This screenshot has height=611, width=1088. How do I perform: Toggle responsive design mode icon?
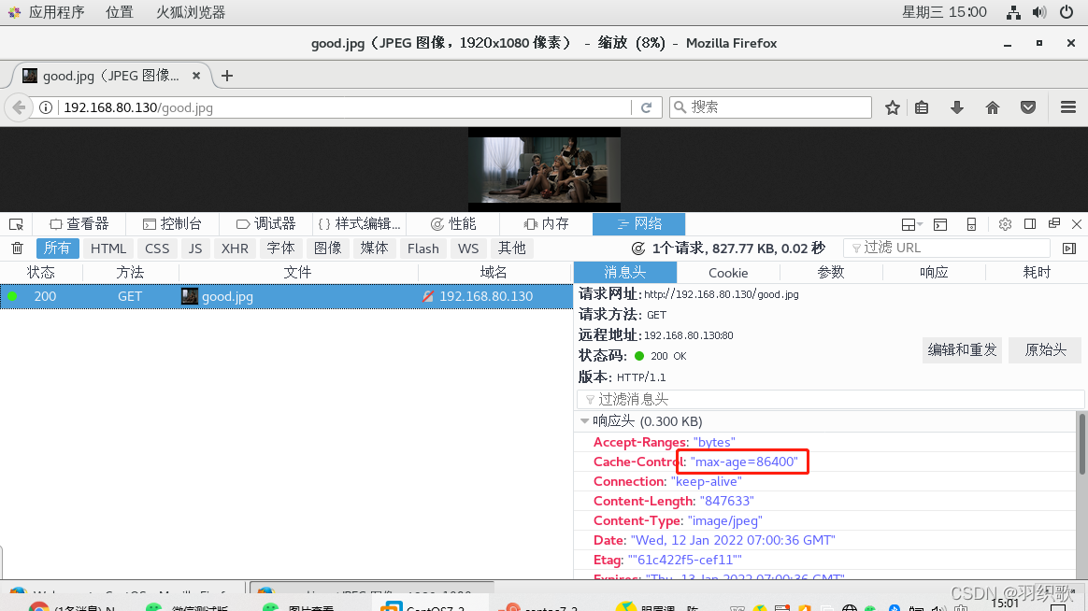tap(971, 224)
